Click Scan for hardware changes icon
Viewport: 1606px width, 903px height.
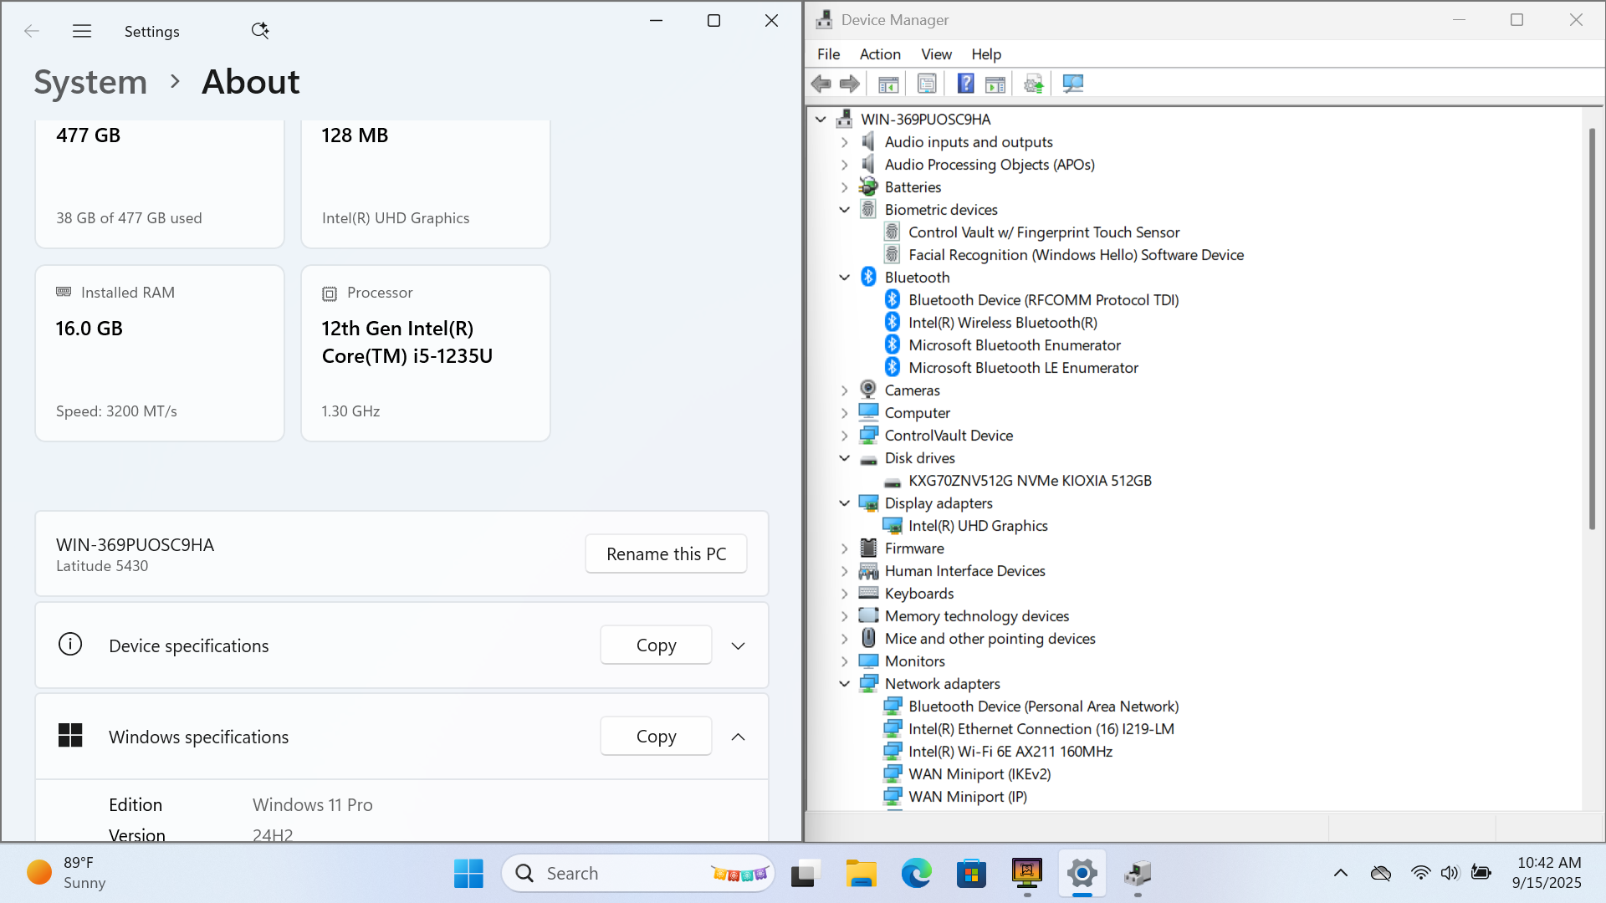pyautogui.click(x=1072, y=84)
